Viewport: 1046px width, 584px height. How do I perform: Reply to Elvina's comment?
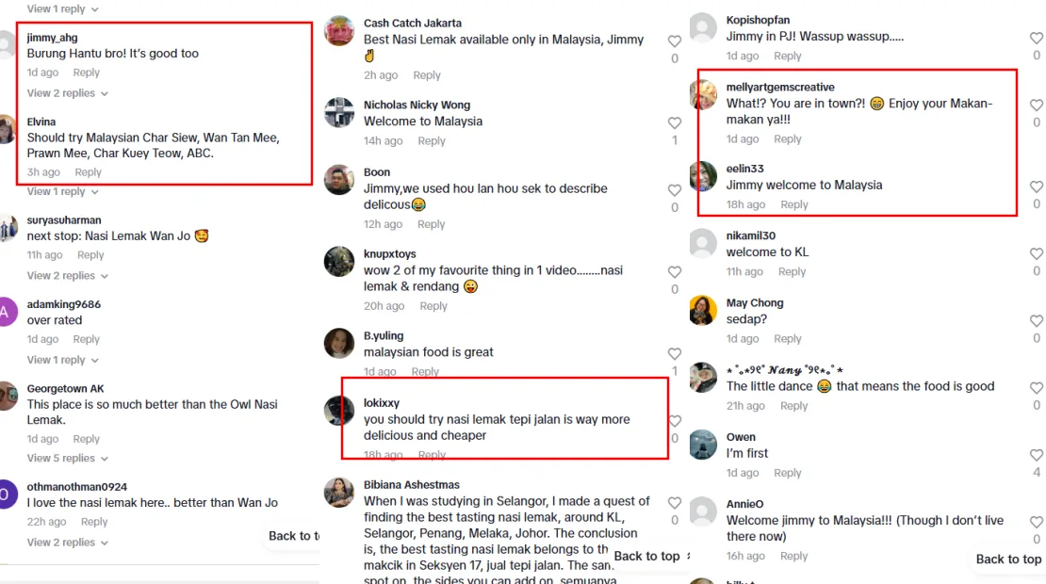point(88,172)
